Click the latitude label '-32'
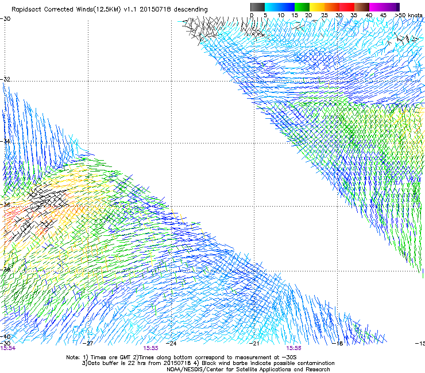Viewport: 425px width, 373px height. point(5,79)
